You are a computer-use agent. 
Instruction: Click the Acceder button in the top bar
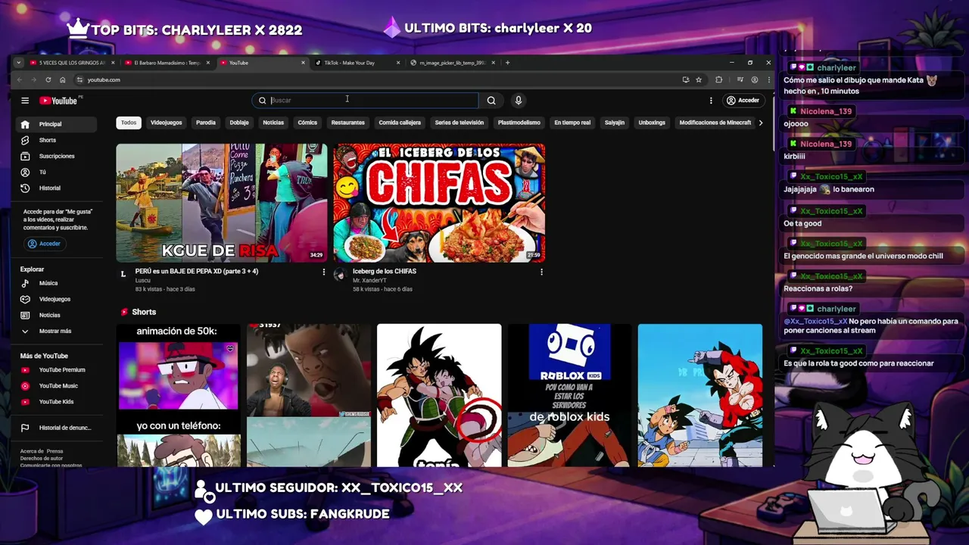click(x=743, y=100)
